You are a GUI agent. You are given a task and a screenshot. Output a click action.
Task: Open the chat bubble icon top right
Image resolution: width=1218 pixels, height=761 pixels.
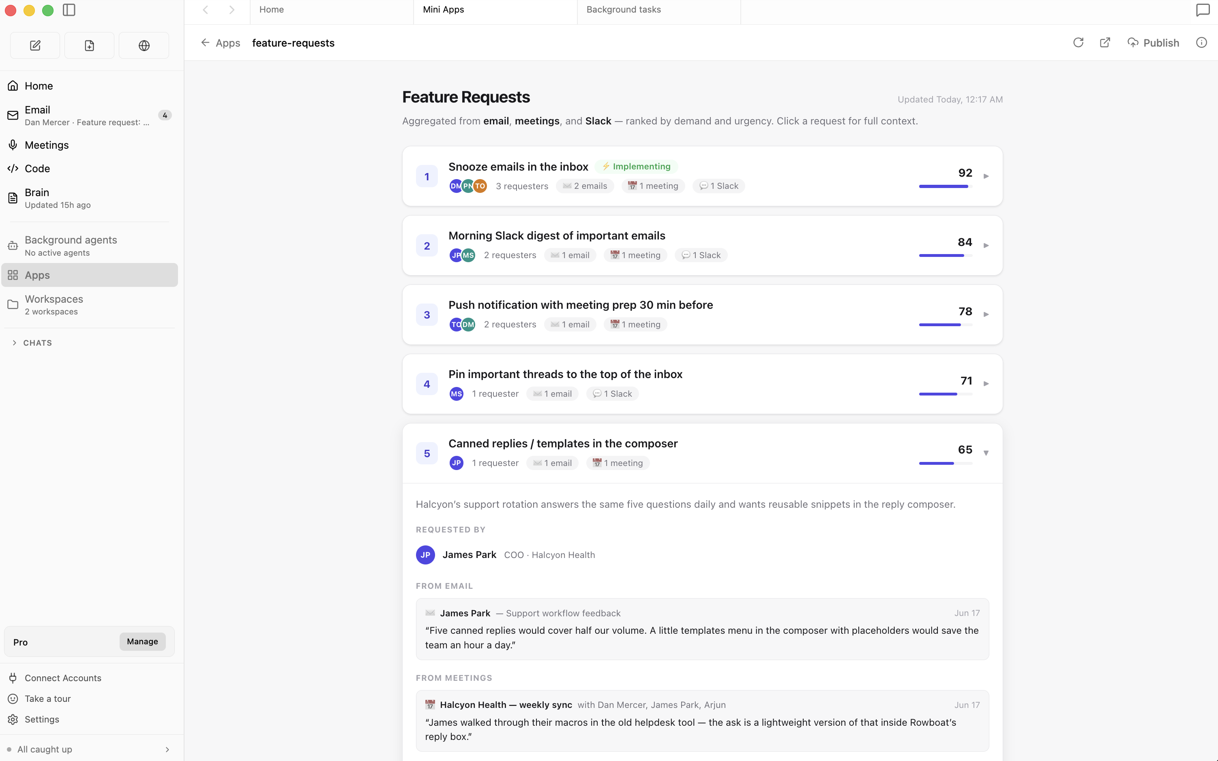[1203, 10]
